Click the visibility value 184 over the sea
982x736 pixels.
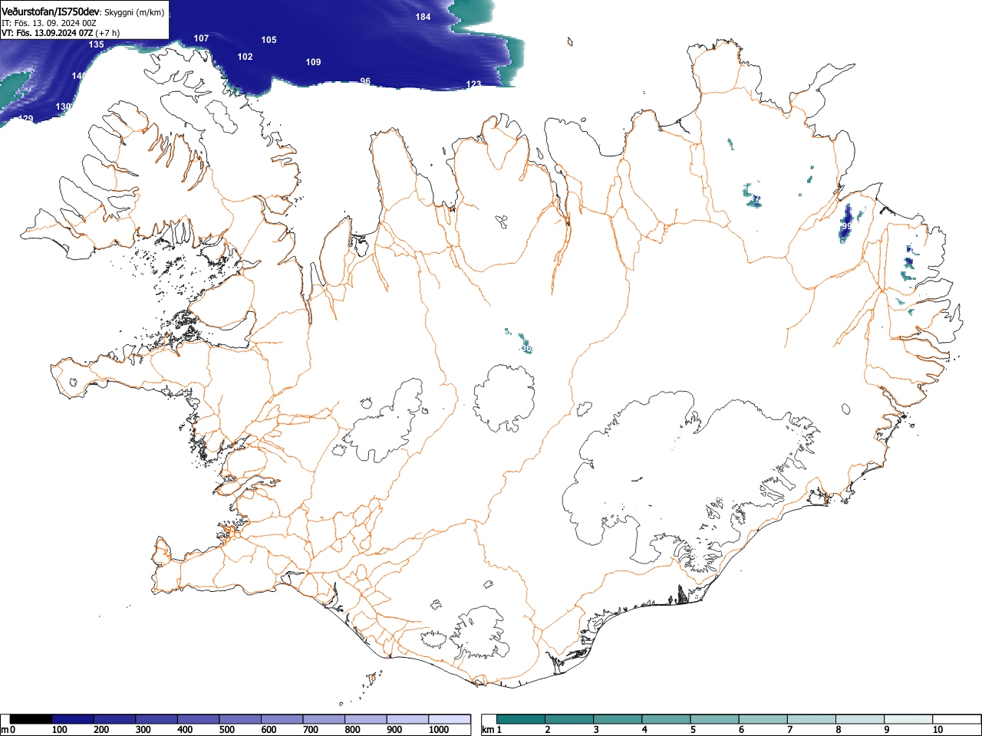pos(423,17)
